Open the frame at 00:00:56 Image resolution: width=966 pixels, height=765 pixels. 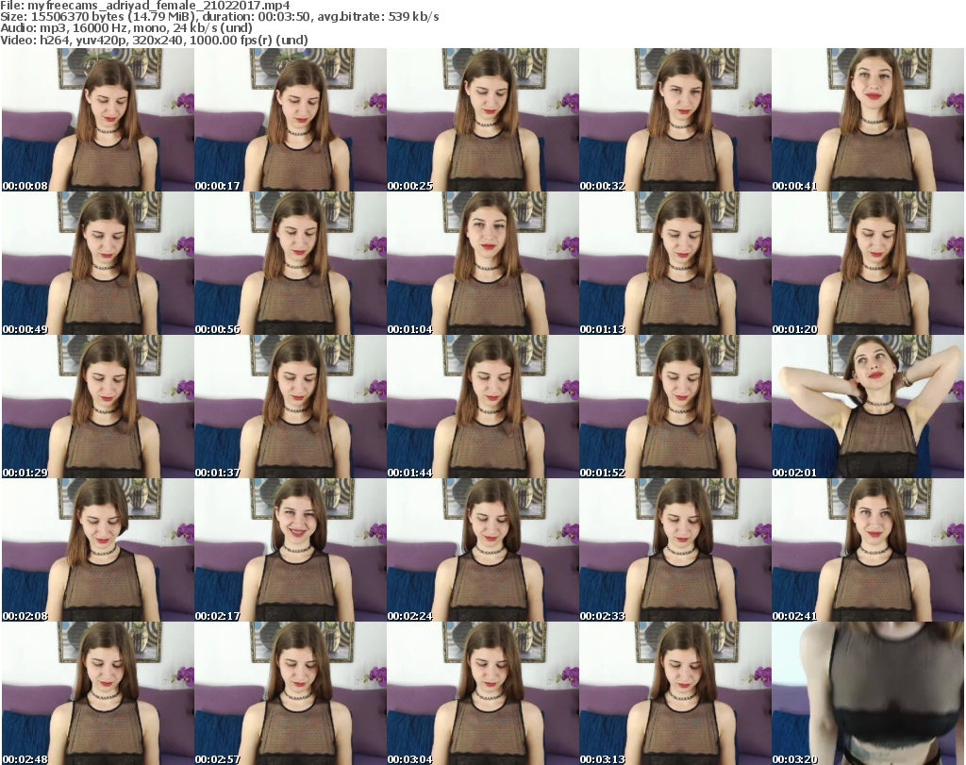pos(291,263)
